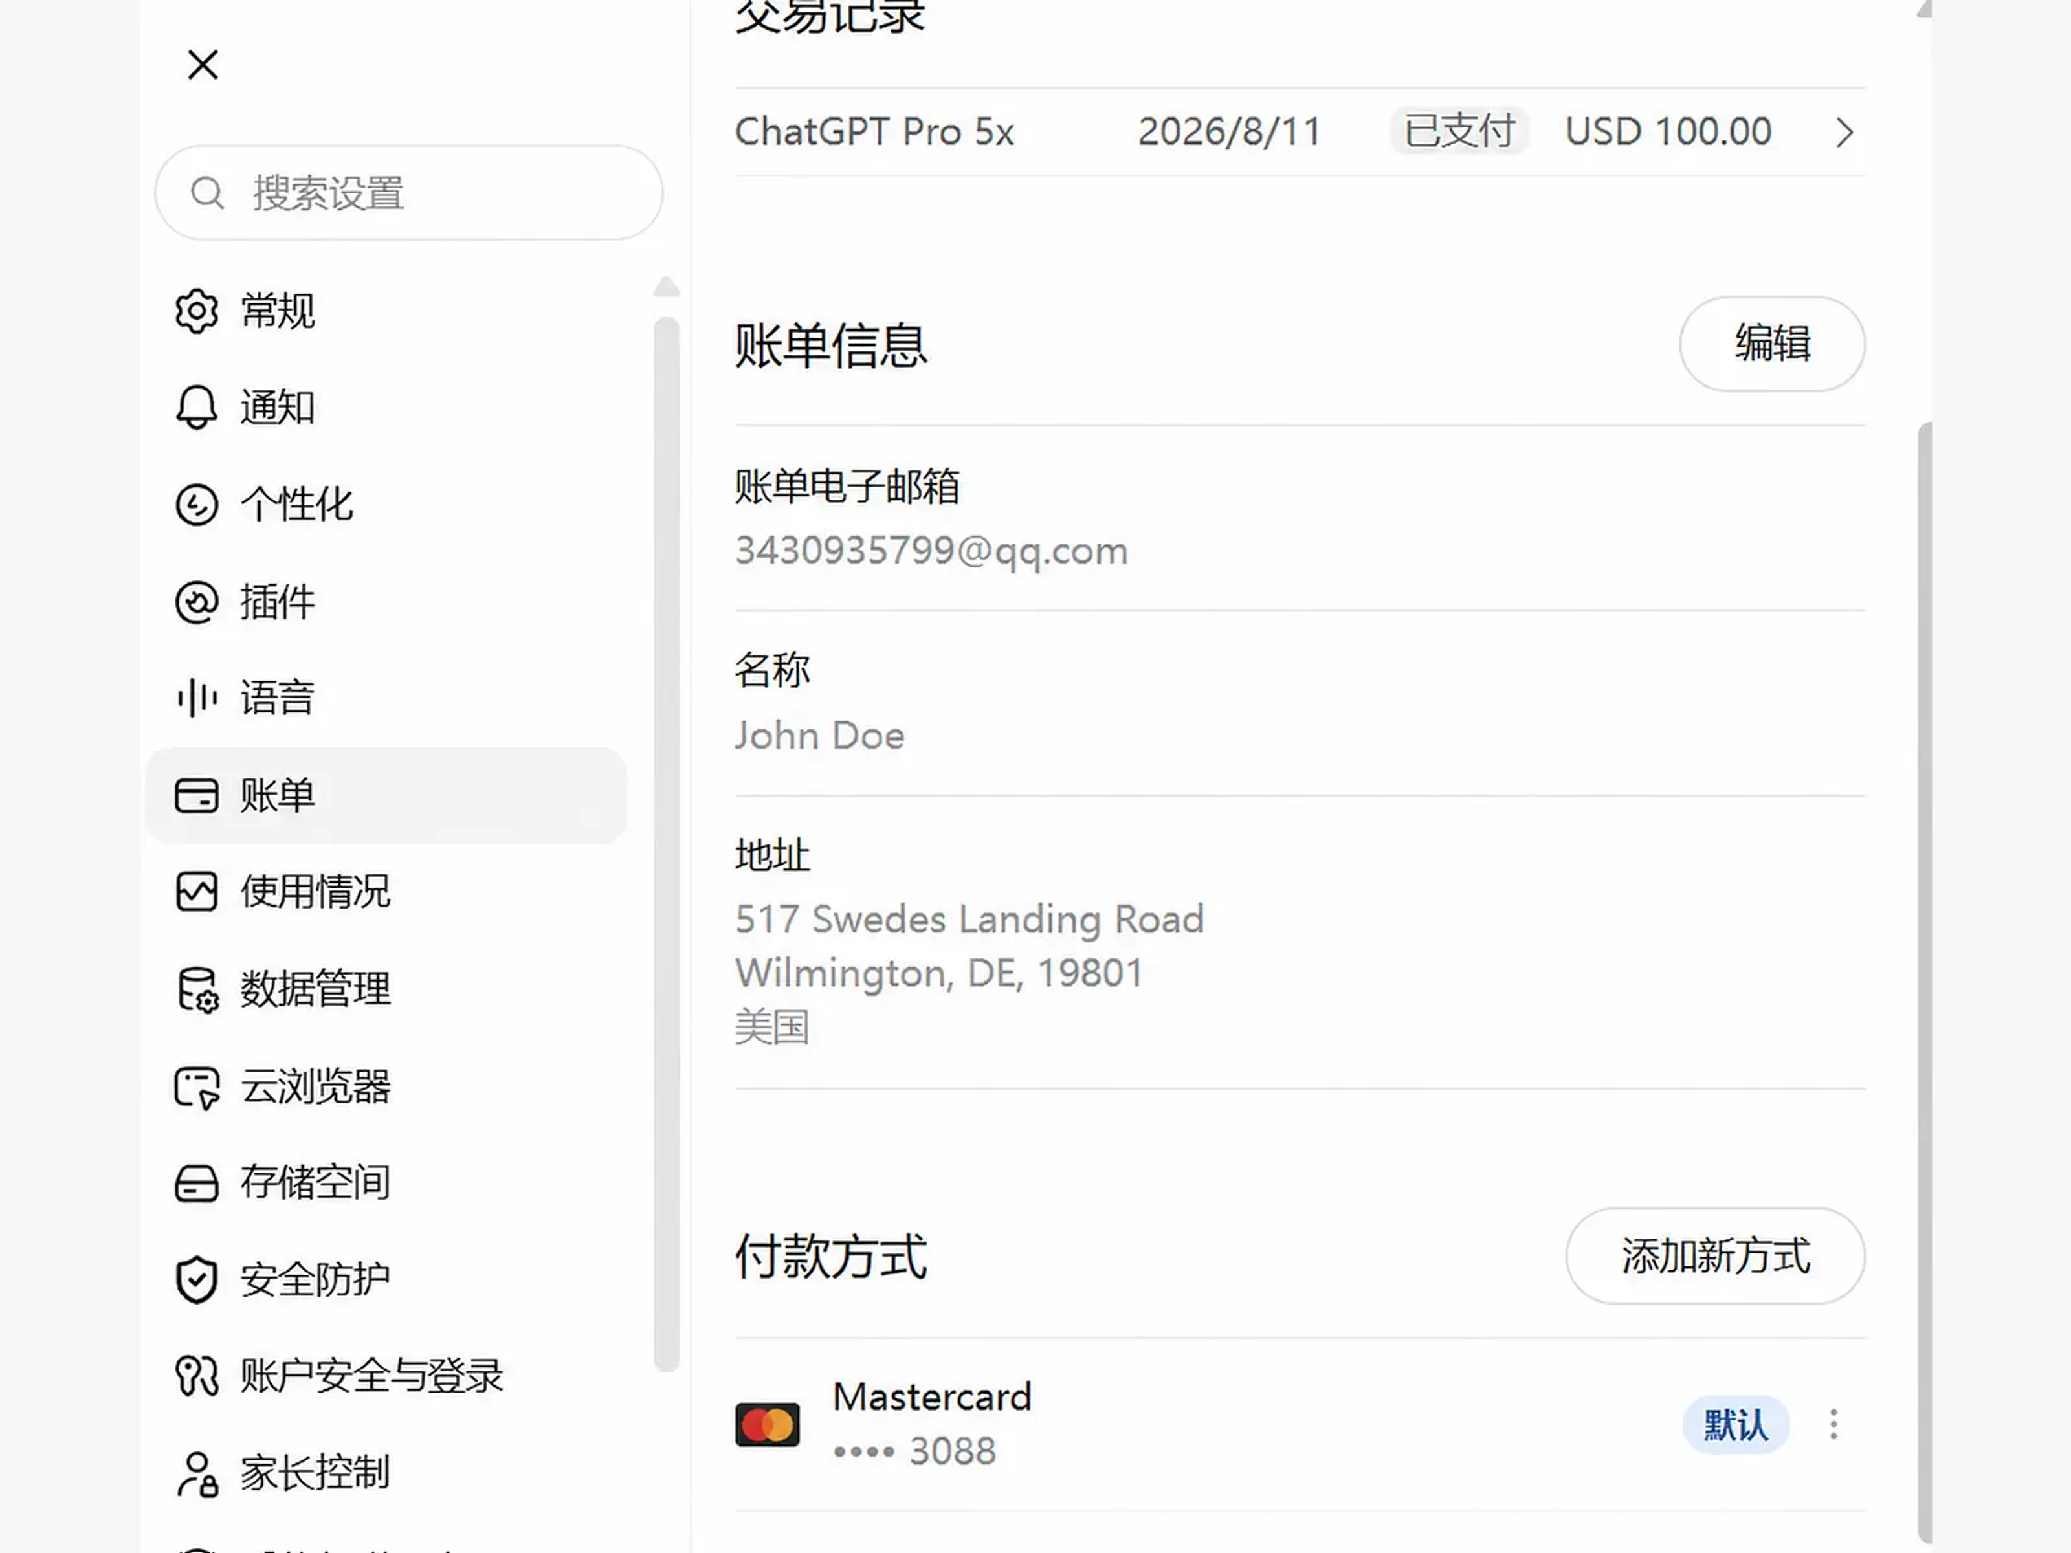Open the 语音 settings section

(x=386, y=698)
